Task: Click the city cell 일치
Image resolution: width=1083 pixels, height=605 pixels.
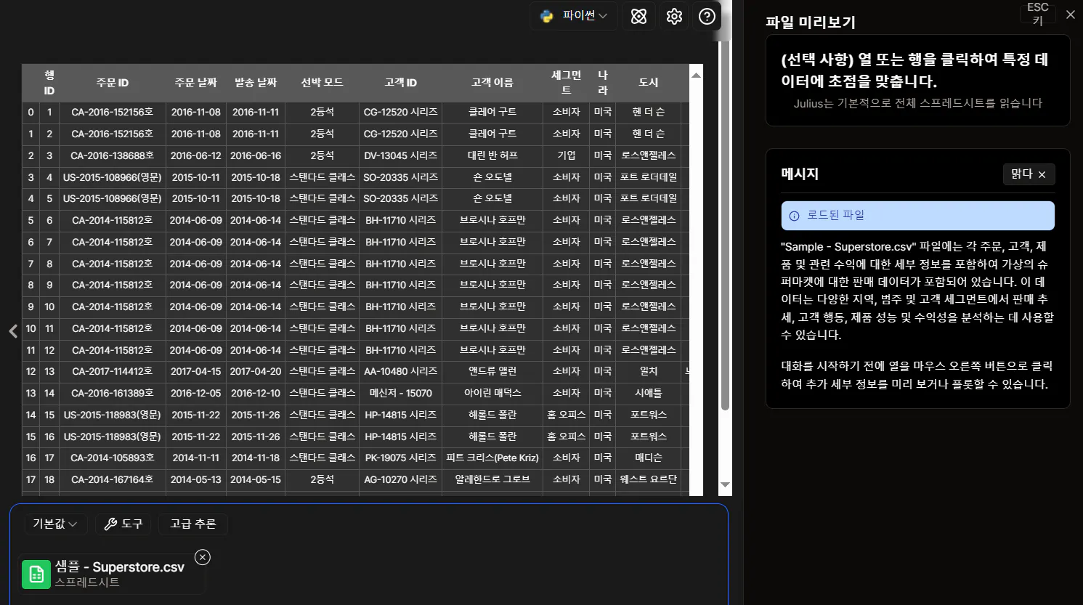Action: [649, 371]
